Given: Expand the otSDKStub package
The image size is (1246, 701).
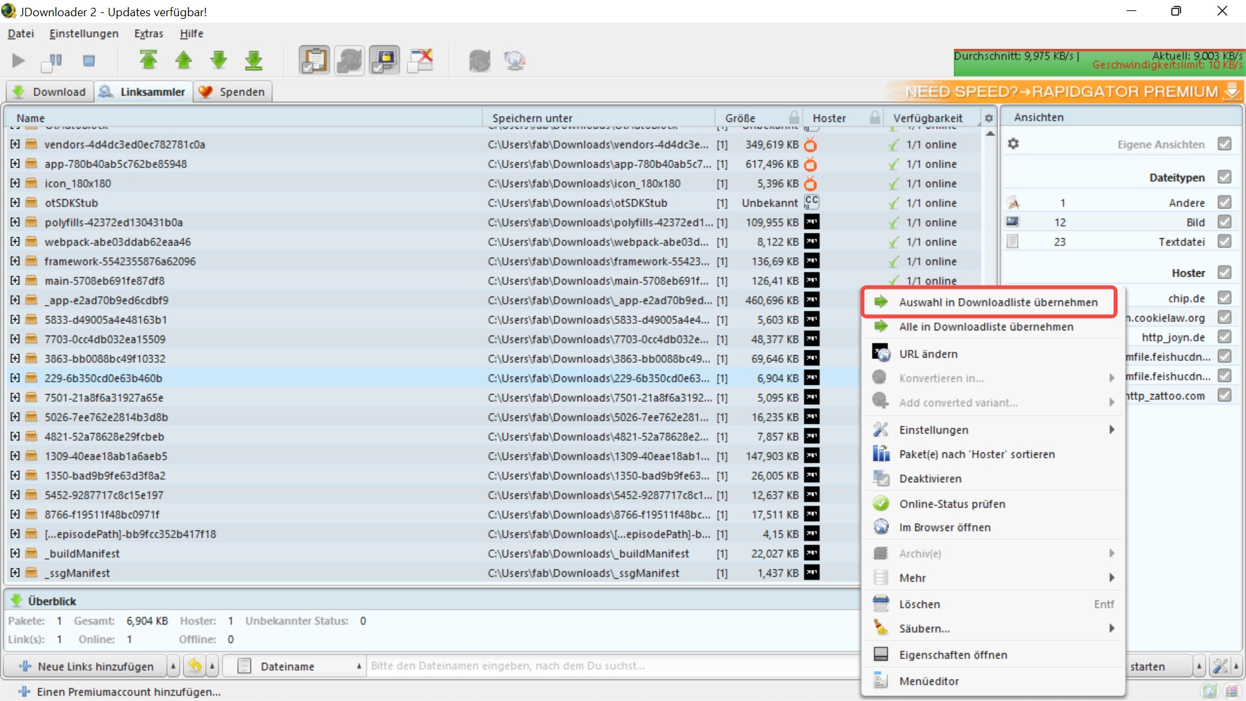Looking at the screenshot, I should (x=15, y=203).
